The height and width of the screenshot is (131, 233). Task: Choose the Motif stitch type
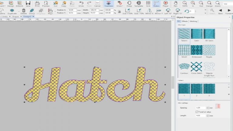(x=184, y=52)
